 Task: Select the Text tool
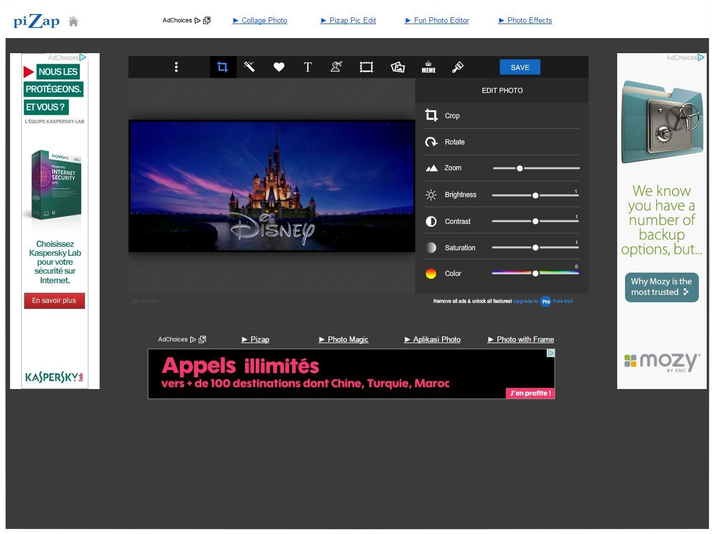point(307,67)
